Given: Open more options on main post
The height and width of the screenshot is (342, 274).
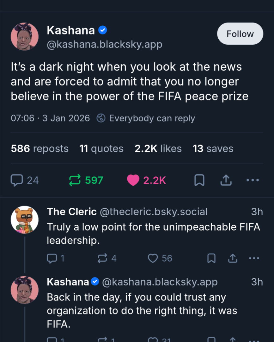Looking at the screenshot, I should tap(253, 180).
